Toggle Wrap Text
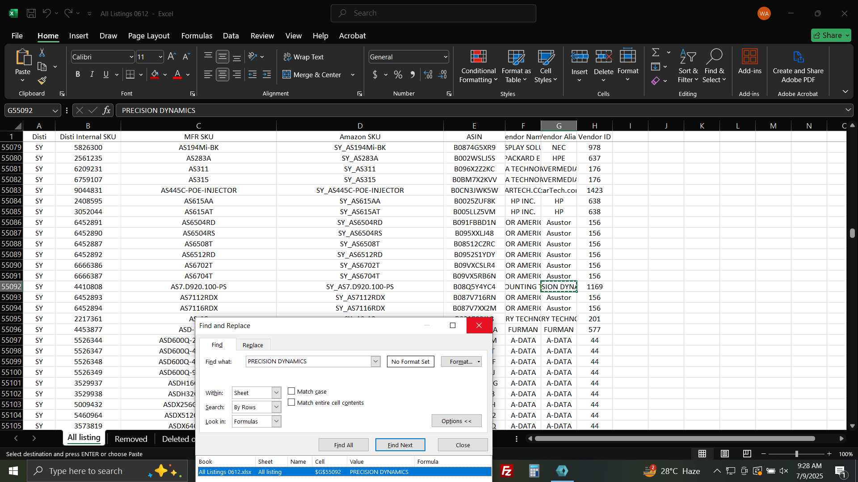This screenshot has height=482, width=858. coord(303,57)
